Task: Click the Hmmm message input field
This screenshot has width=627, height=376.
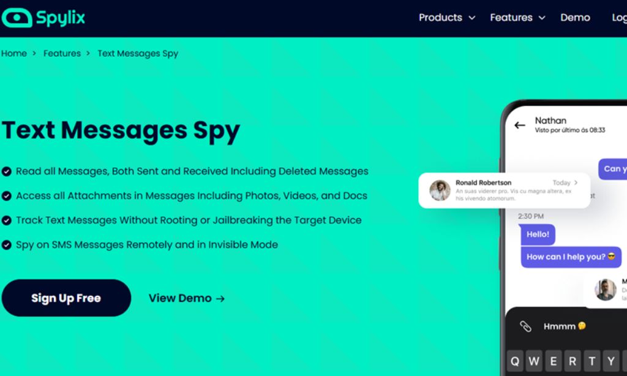Action: click(566, 326)
